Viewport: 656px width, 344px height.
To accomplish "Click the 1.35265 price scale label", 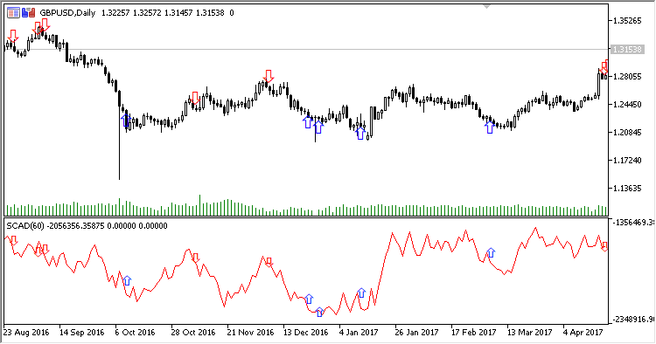I will (x=627, y=20).
